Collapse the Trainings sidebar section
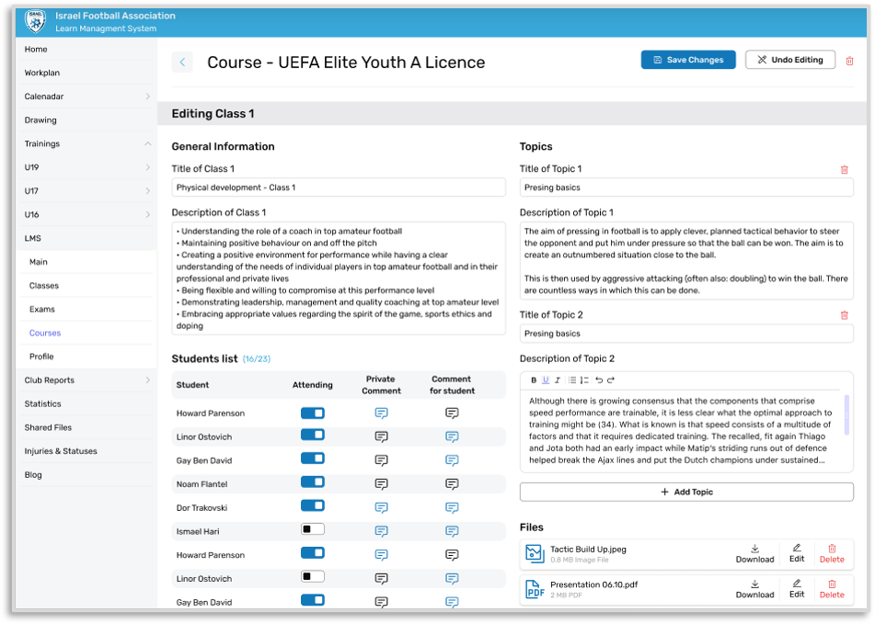Image resolution: width=875 pixels, height=624 pixels. pos(147,143)
